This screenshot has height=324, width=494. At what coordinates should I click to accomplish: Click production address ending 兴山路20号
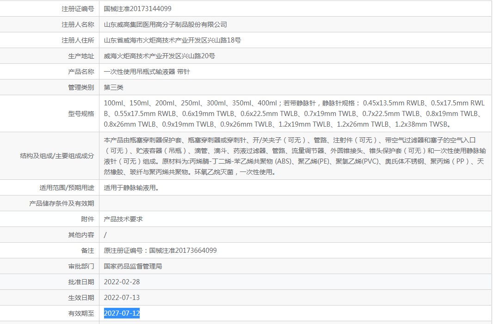(160, 56)
